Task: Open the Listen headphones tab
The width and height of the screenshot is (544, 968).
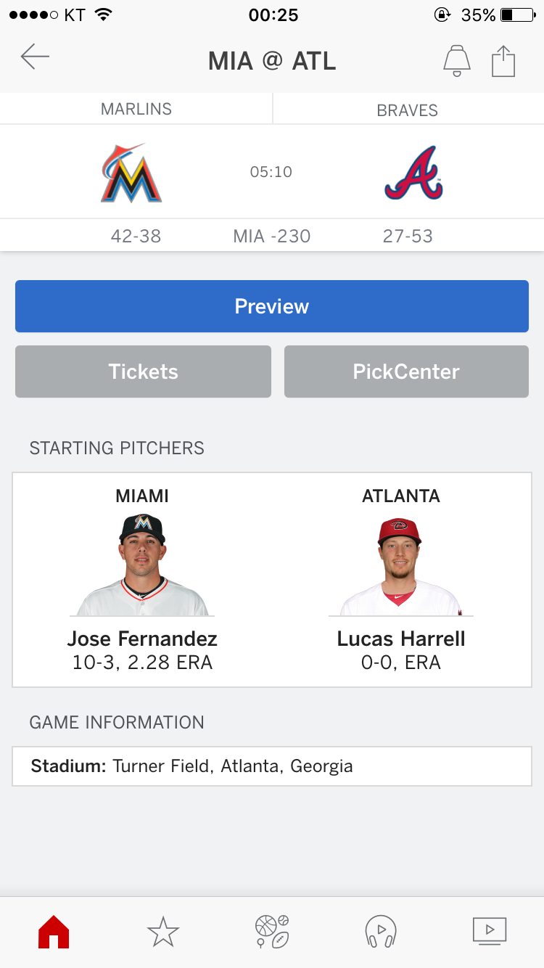Action: click(x=381, y=932)
